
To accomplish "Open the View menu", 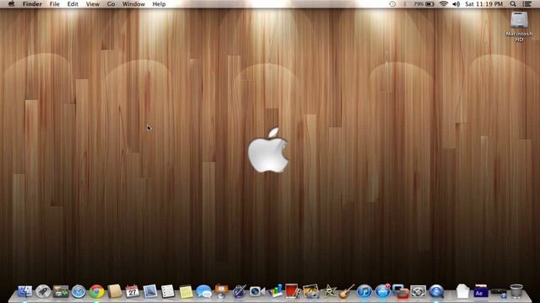I will (x=93, y=4).
